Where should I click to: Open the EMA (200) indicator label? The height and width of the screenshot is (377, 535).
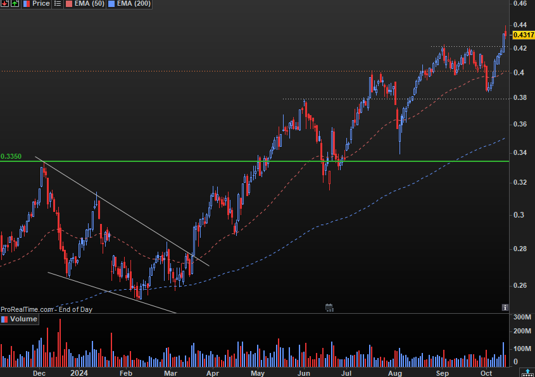point(134,3)
